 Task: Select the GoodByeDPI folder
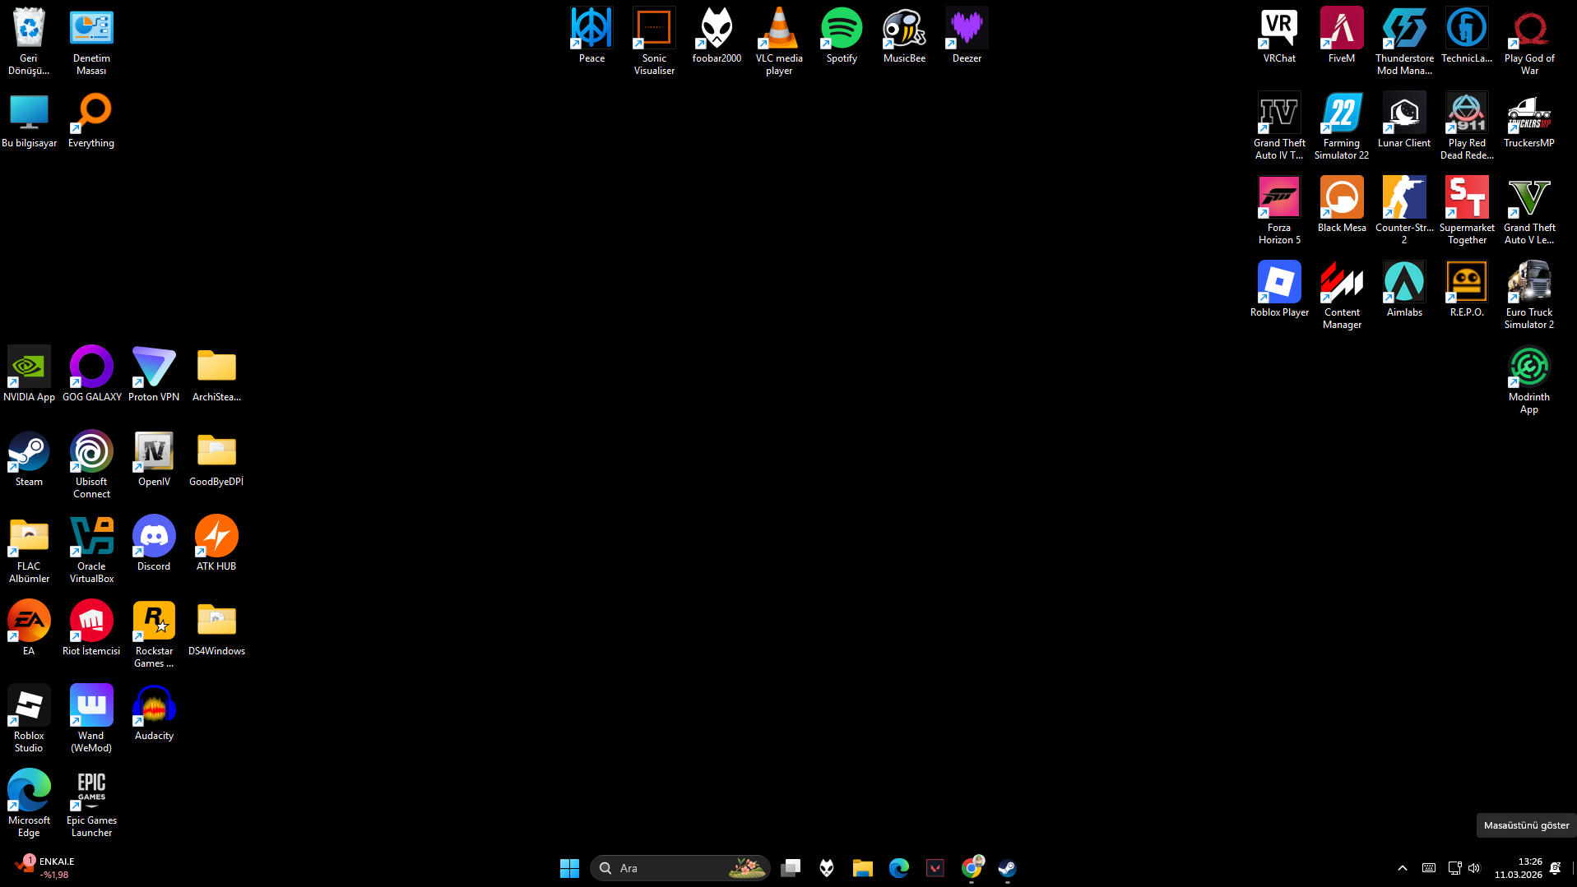click(216, 459)
